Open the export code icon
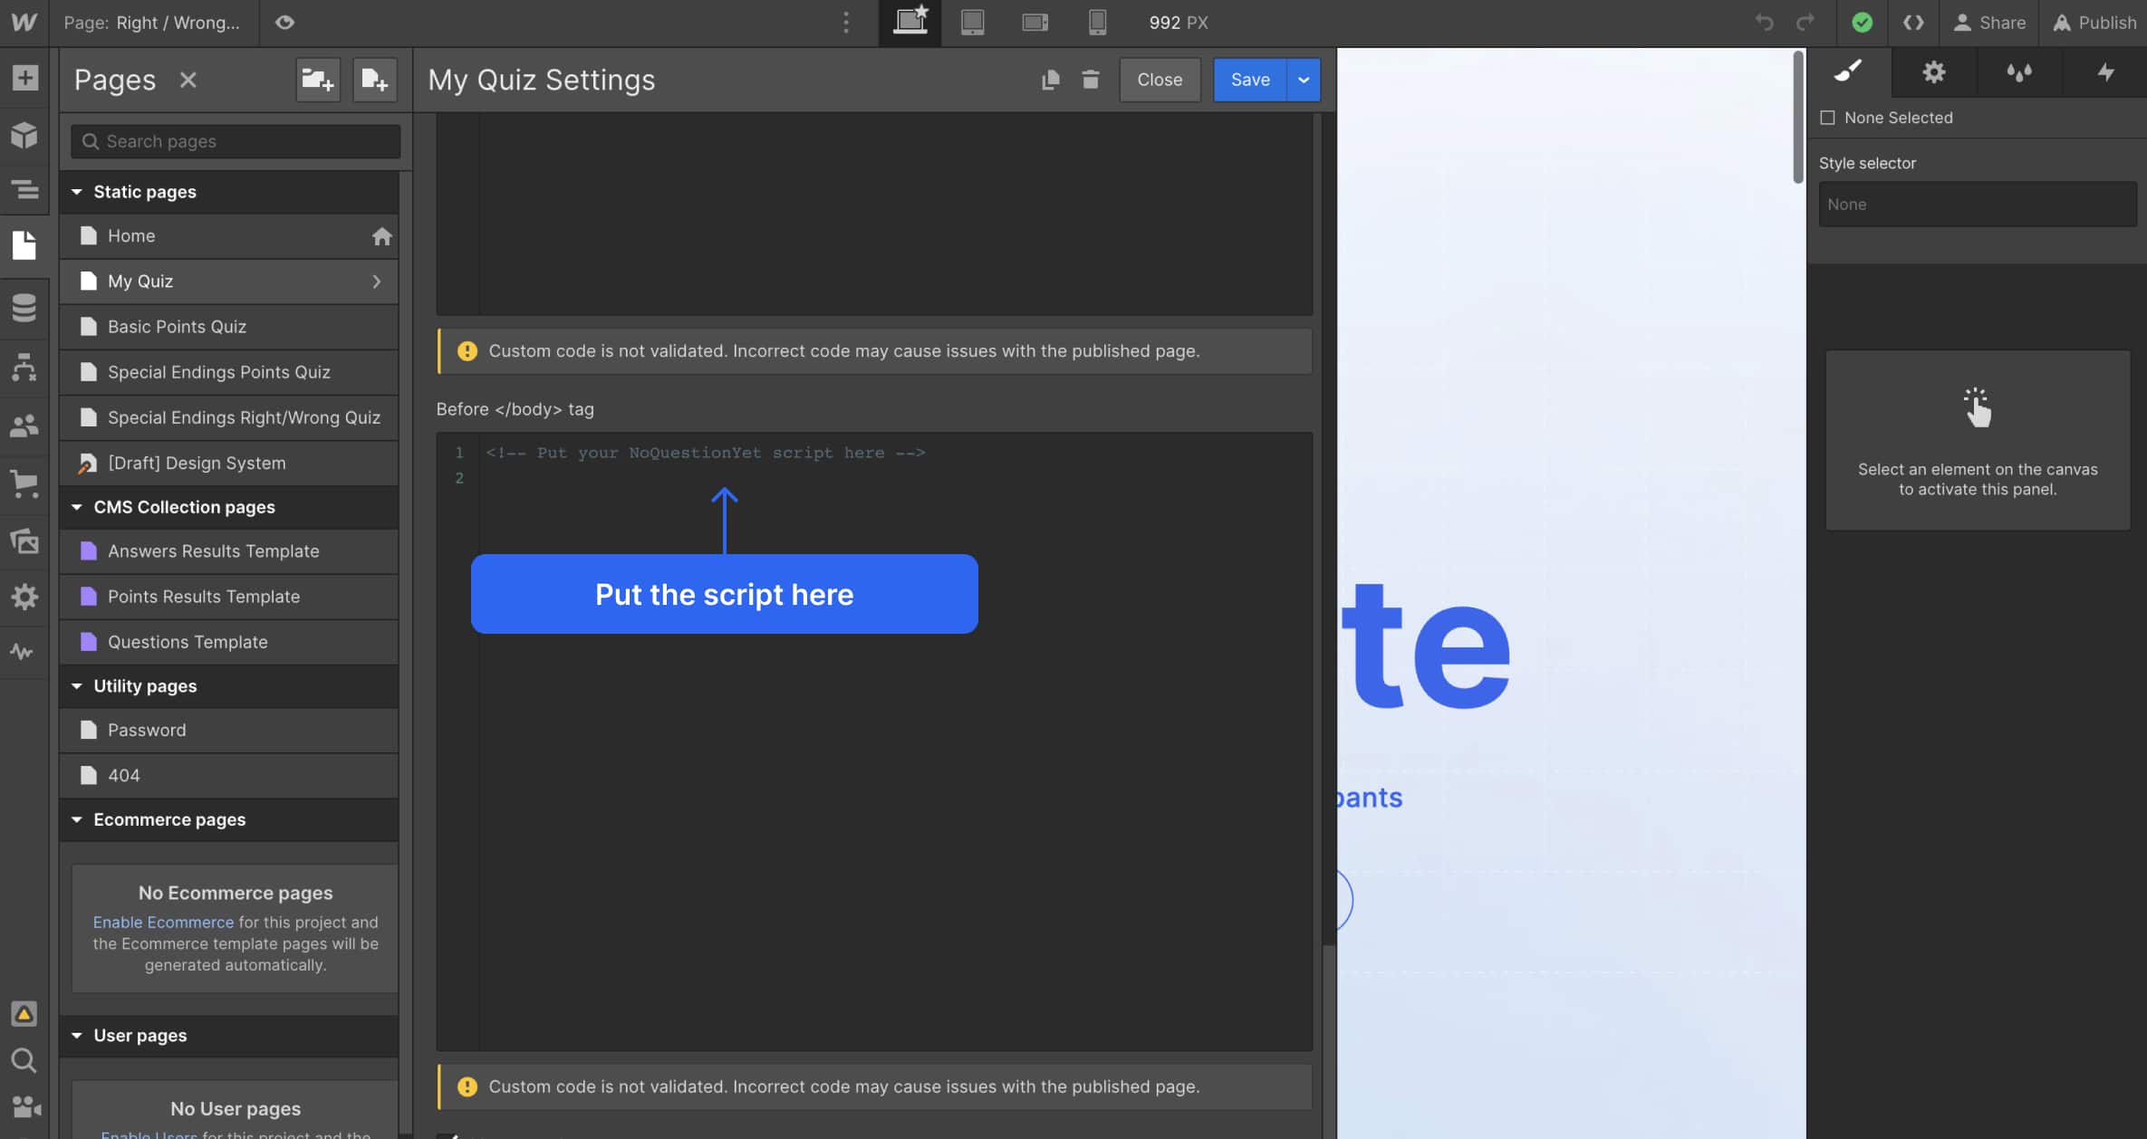Viewport: 2147px width, 1139px height. pos(1913,23)
